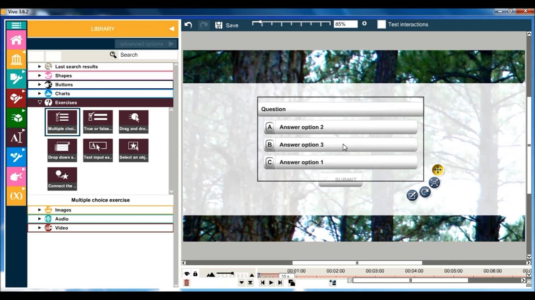Select the True or false exercise thumbnail
The width and height of the screenshot is (535, 300).
98,121
